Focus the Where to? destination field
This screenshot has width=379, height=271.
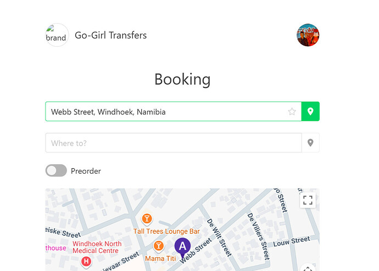tap(174, 143)
